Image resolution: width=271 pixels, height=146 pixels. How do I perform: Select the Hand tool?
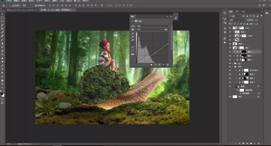tap(3, 80)
